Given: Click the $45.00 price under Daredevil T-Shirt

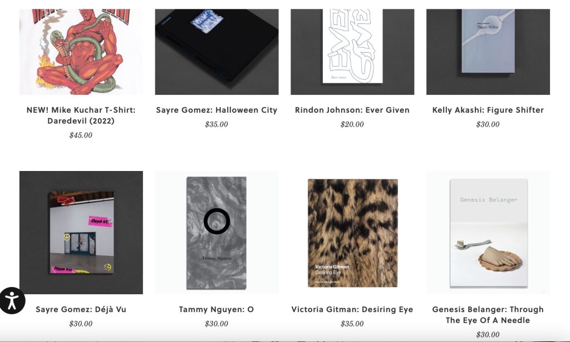Looking at the screenshot, I should [81, 135].
